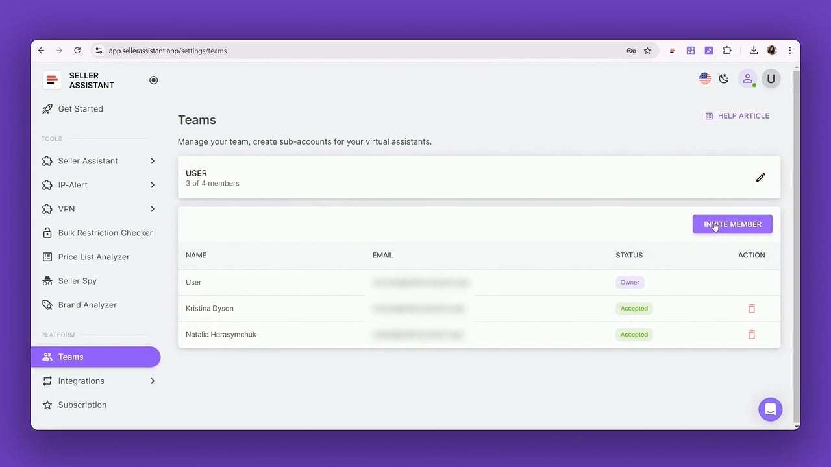Open the U account avatar
Screen dimensions: 831x467
pyautogui.click(x=771, y=78)
